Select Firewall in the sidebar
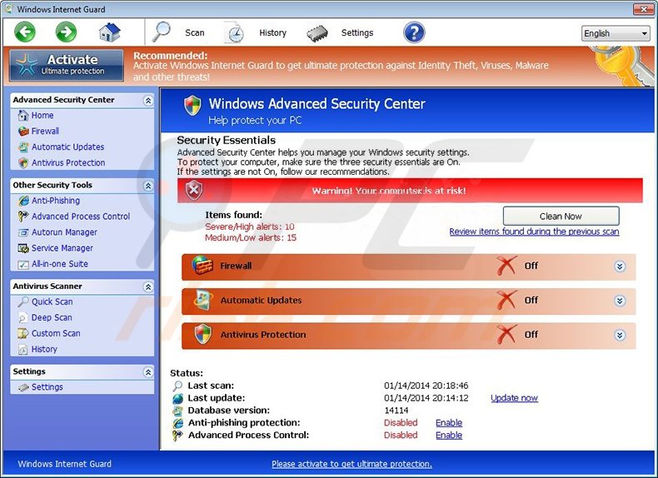The width and height of the screenshot is (658, 478). [45, 131]
